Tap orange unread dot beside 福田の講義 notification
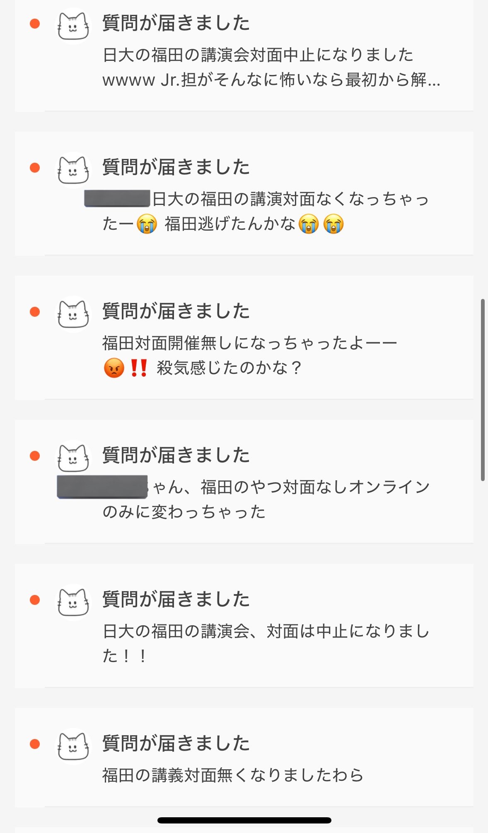The image size is (488, 833). point(35,744)
